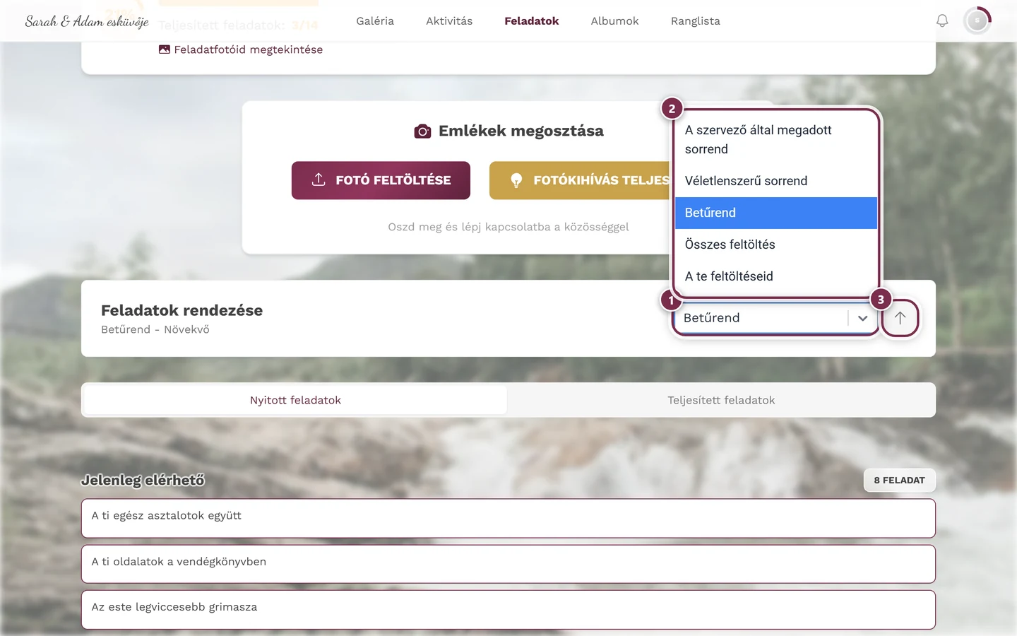This screenshot has width=1017, height=636.
Task: Click the Fotókihívás teljesítése button
Action: (579, 180)
